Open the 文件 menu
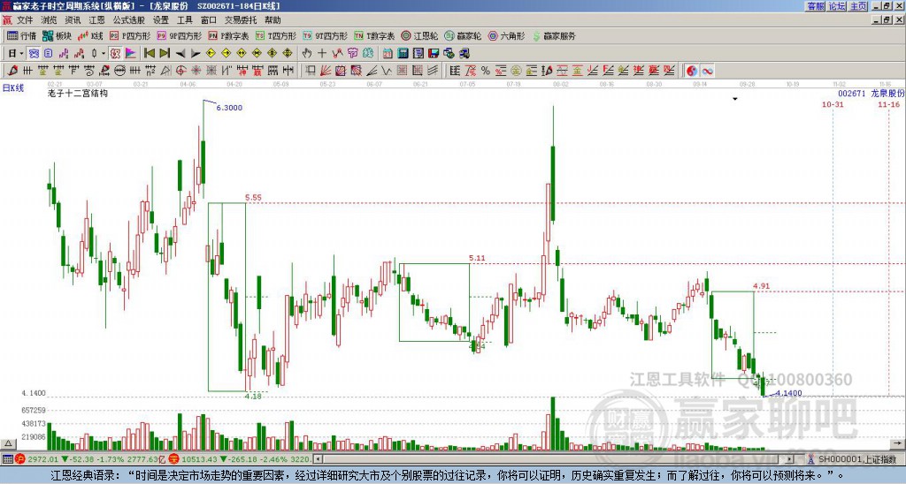The width and height of the screenshot is (906, 484). [x=25, y=20]
